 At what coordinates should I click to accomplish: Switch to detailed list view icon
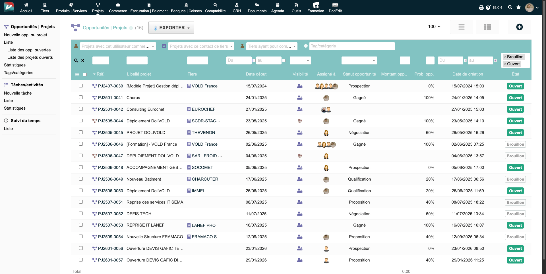click(487, 27)
